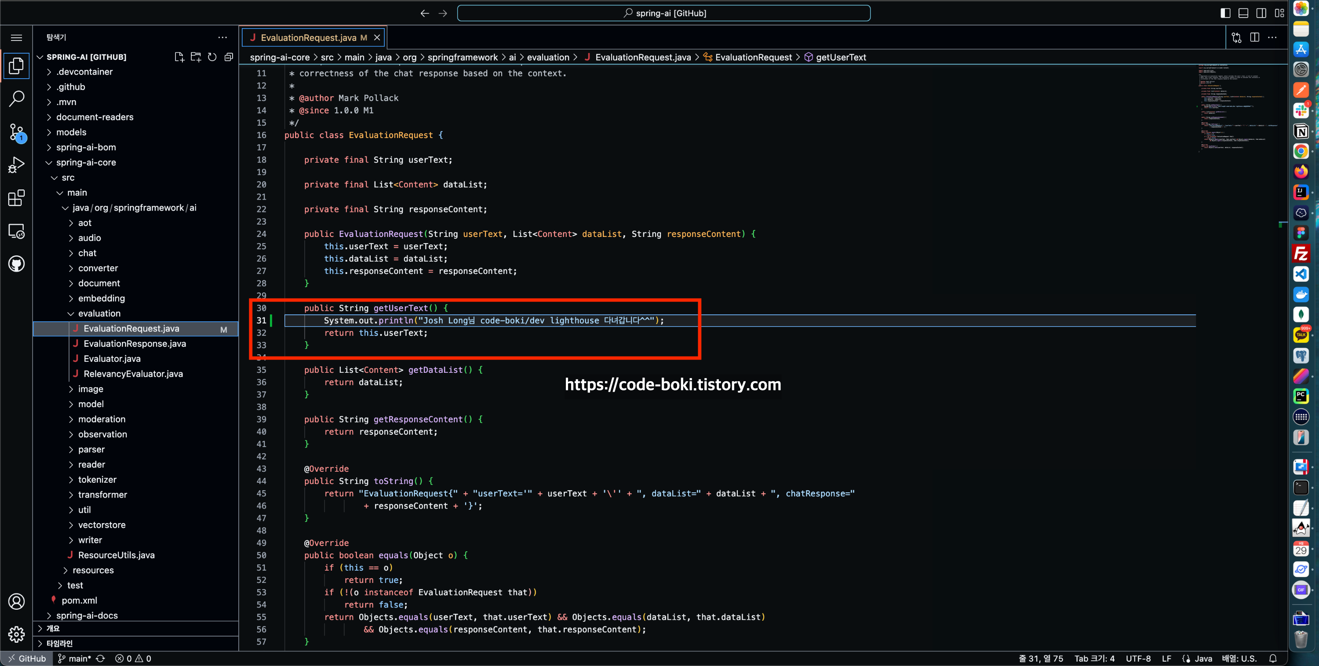Viewport: 1319px width, 666px height.
Task: Expand the models folder
Action: click(x=71, y=132)
